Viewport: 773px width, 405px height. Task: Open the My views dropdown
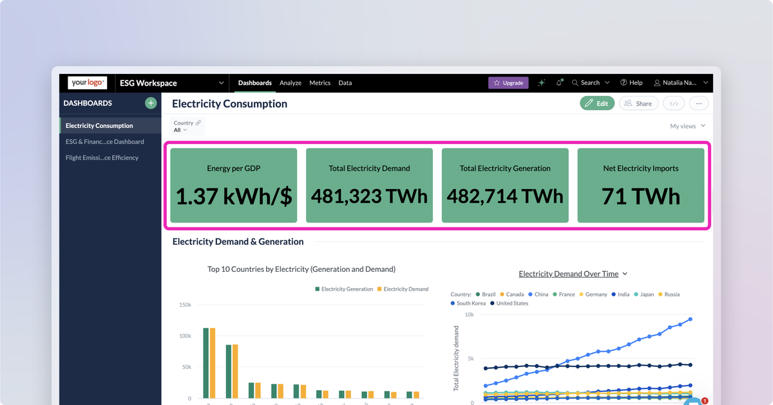click(x=687, y=125)
